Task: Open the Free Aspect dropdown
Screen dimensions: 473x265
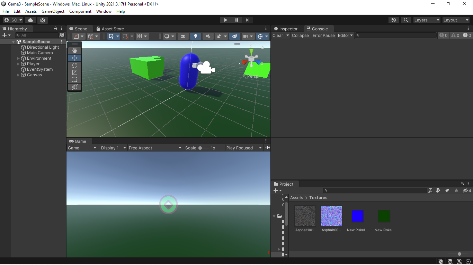Action: point(155,148)
